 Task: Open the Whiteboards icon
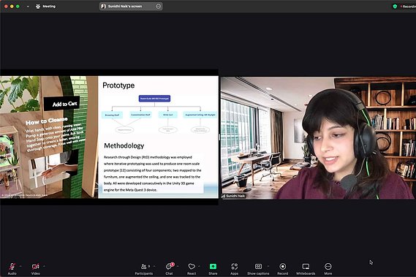[x=306, y=266]
